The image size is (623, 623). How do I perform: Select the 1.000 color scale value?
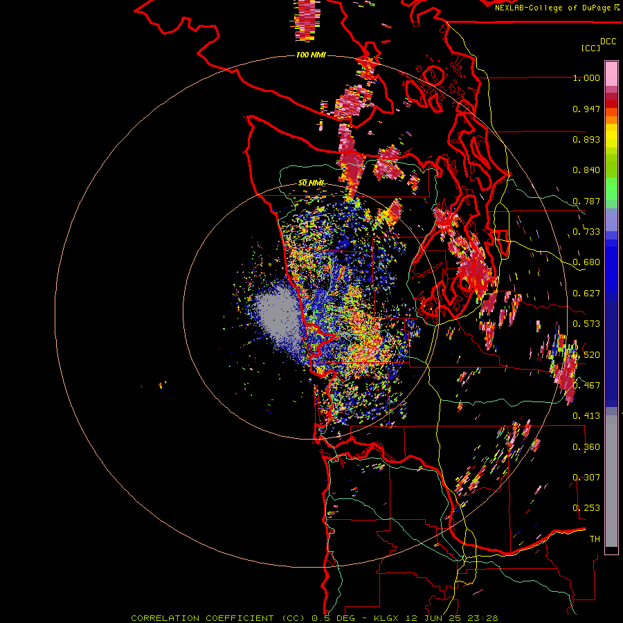[x=586, y=78]
